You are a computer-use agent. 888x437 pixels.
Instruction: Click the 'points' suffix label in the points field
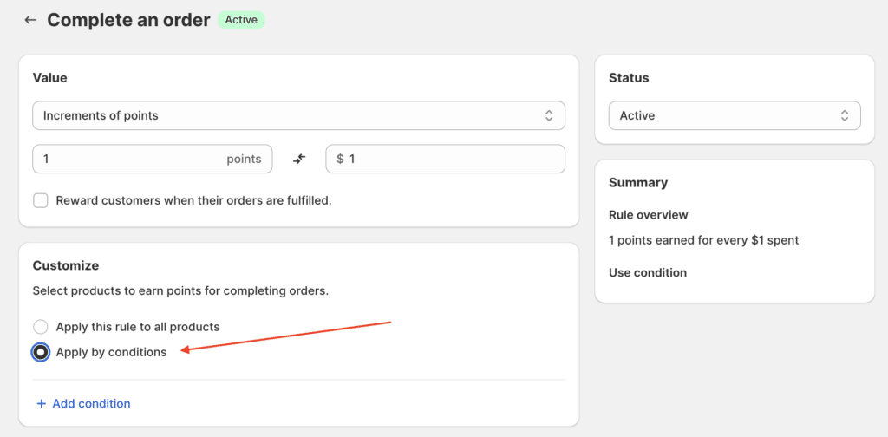tap(244, 159)
